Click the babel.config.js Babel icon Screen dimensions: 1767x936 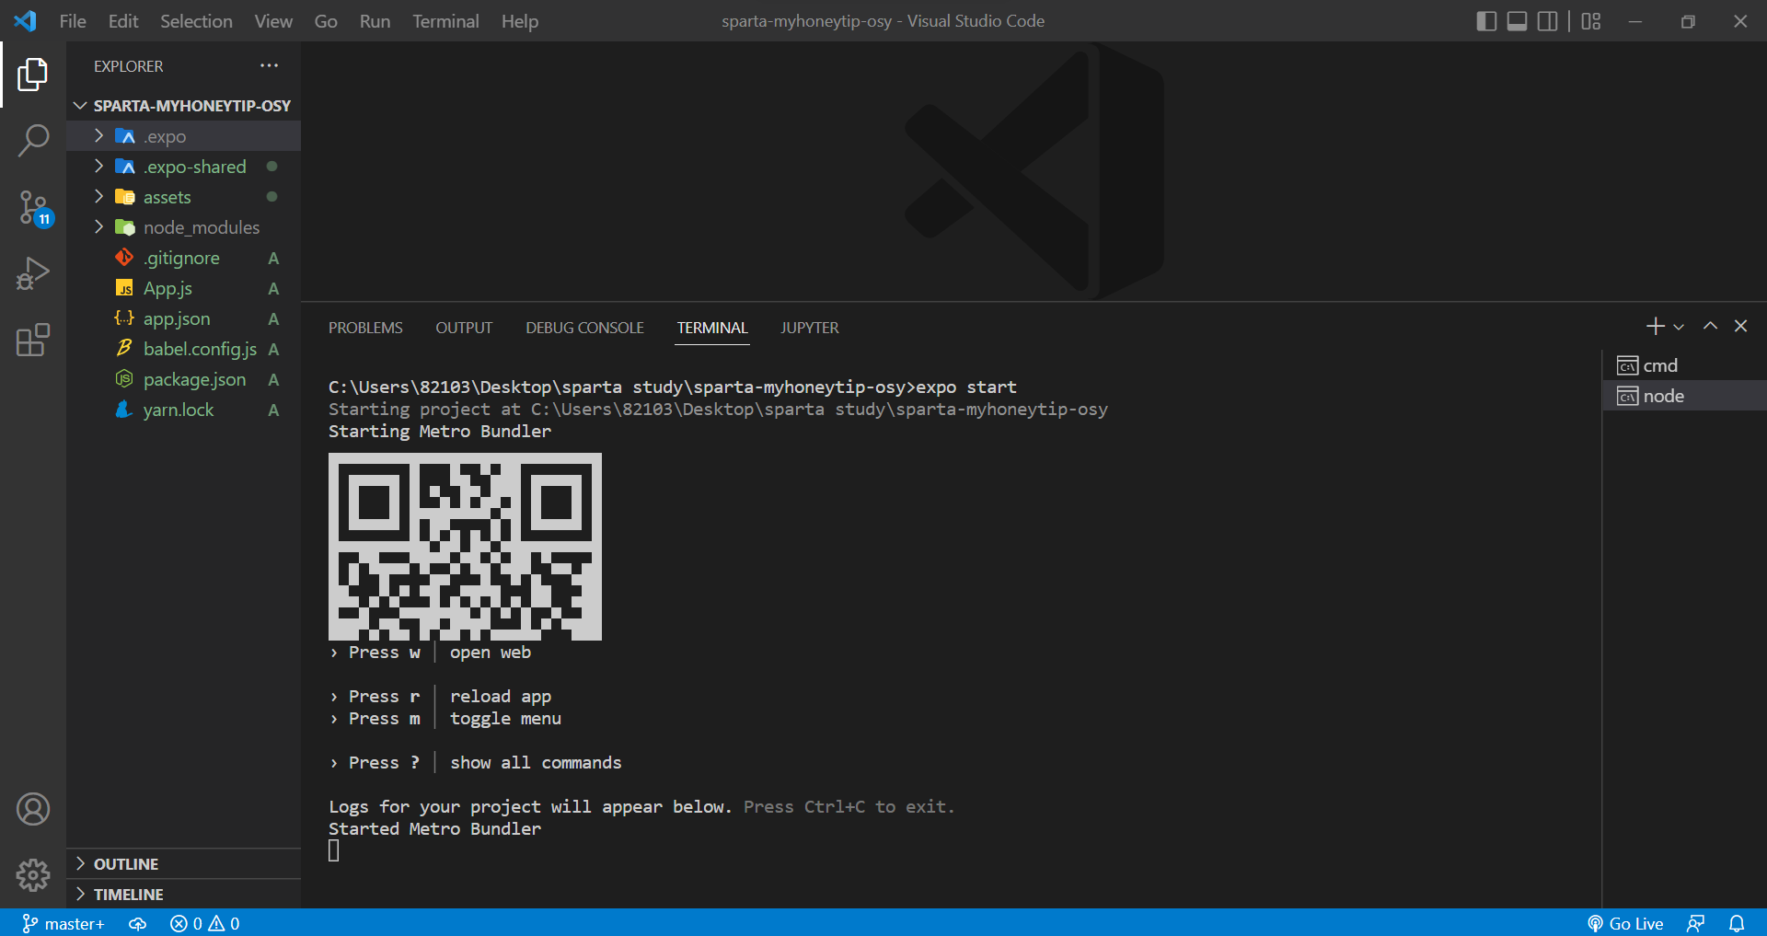(124, 349)
